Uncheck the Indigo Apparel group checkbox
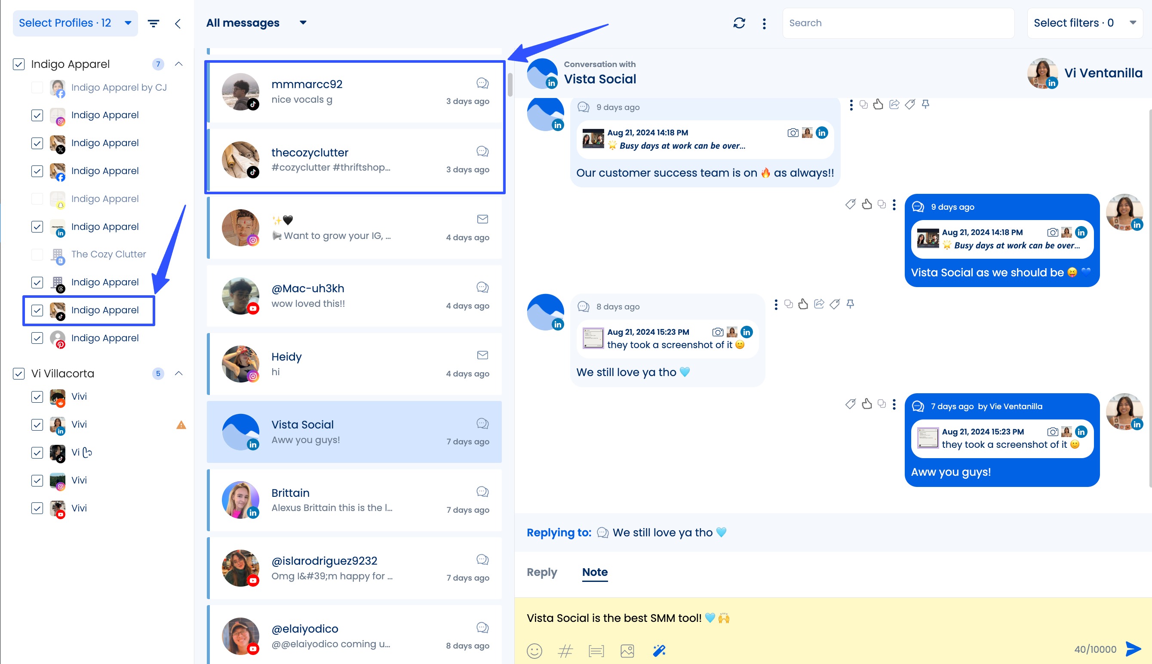 [19, 64]
